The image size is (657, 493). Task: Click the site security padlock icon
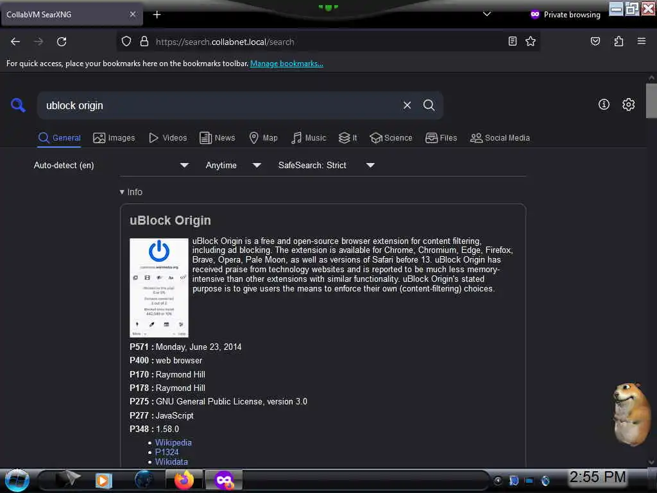pyautogui.click(x=144, y=42)
